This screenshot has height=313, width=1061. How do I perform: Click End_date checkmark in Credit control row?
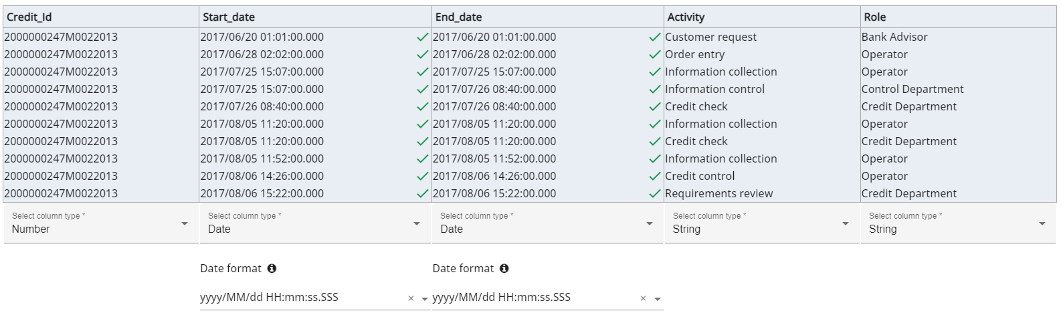click(655, 177)
